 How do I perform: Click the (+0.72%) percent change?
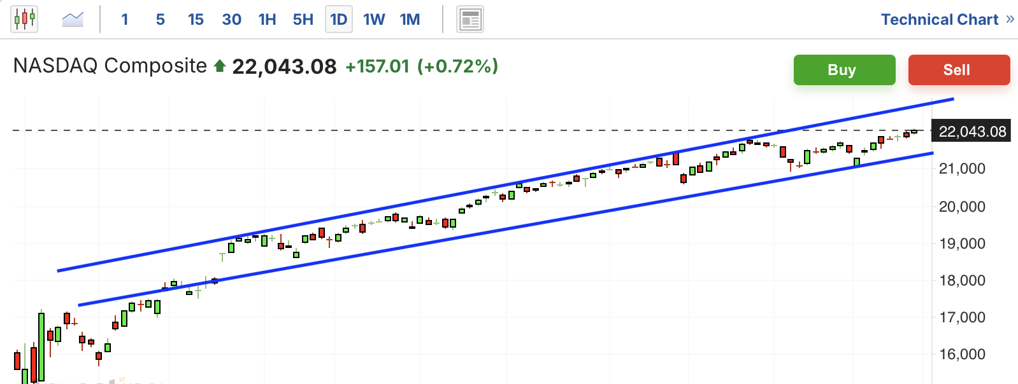[457, 66]
